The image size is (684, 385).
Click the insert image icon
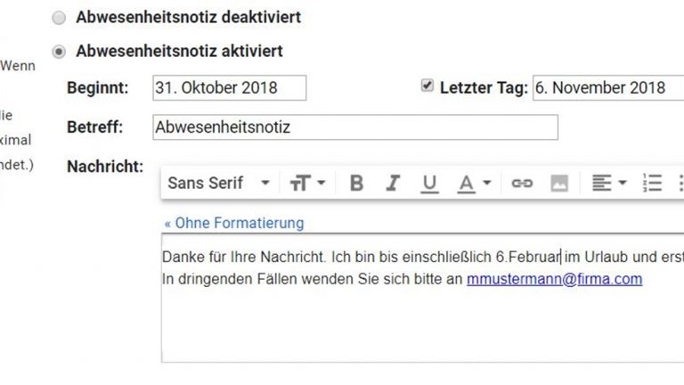(558, 184)
